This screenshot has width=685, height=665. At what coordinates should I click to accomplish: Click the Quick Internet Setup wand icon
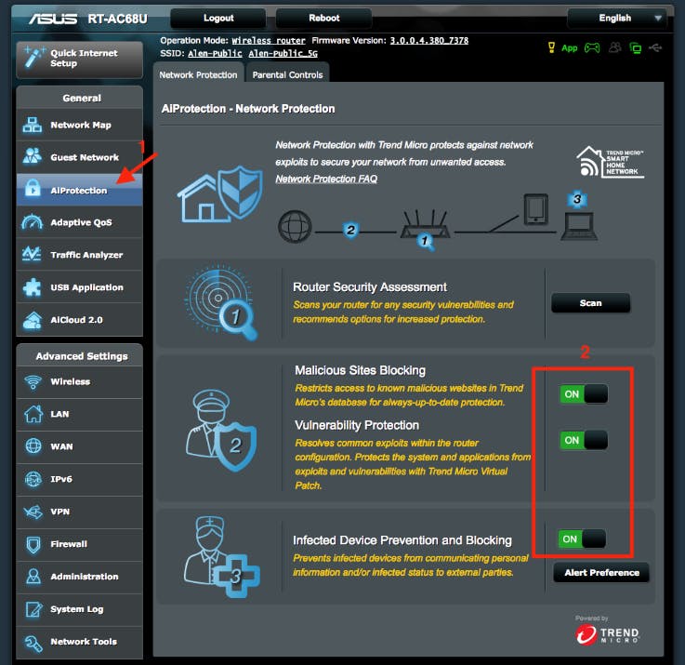pyautogui.click(x=34, y=58)
